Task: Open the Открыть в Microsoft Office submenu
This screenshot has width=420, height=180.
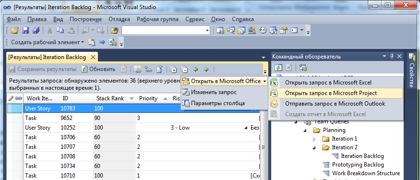Action: pos(224,81)
